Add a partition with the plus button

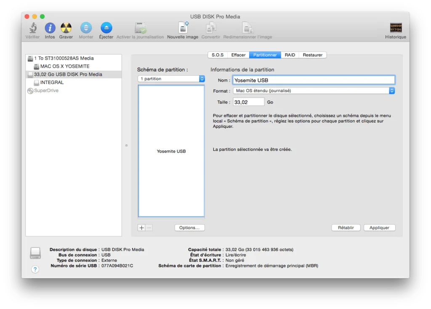click(x=141, y=227)
